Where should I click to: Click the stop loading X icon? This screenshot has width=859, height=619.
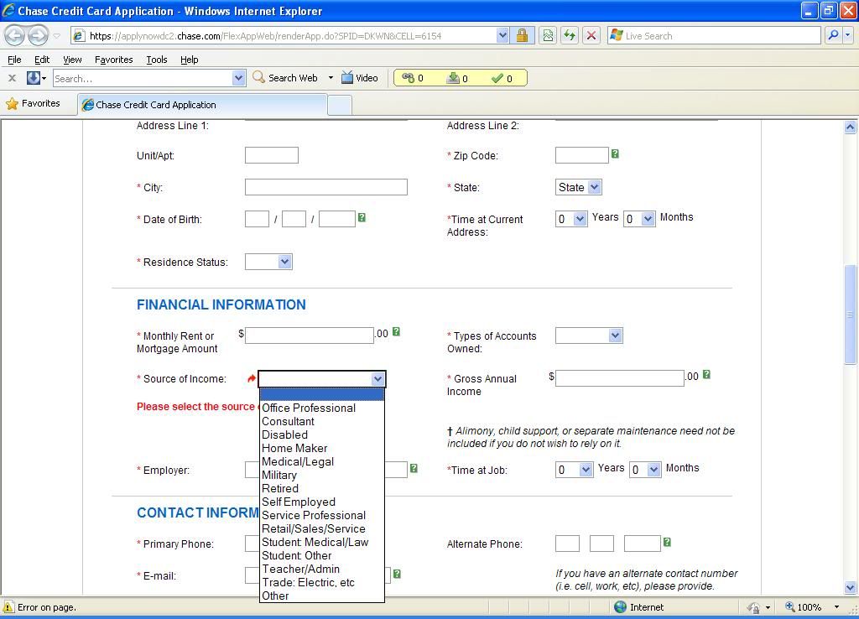(591, 35)
